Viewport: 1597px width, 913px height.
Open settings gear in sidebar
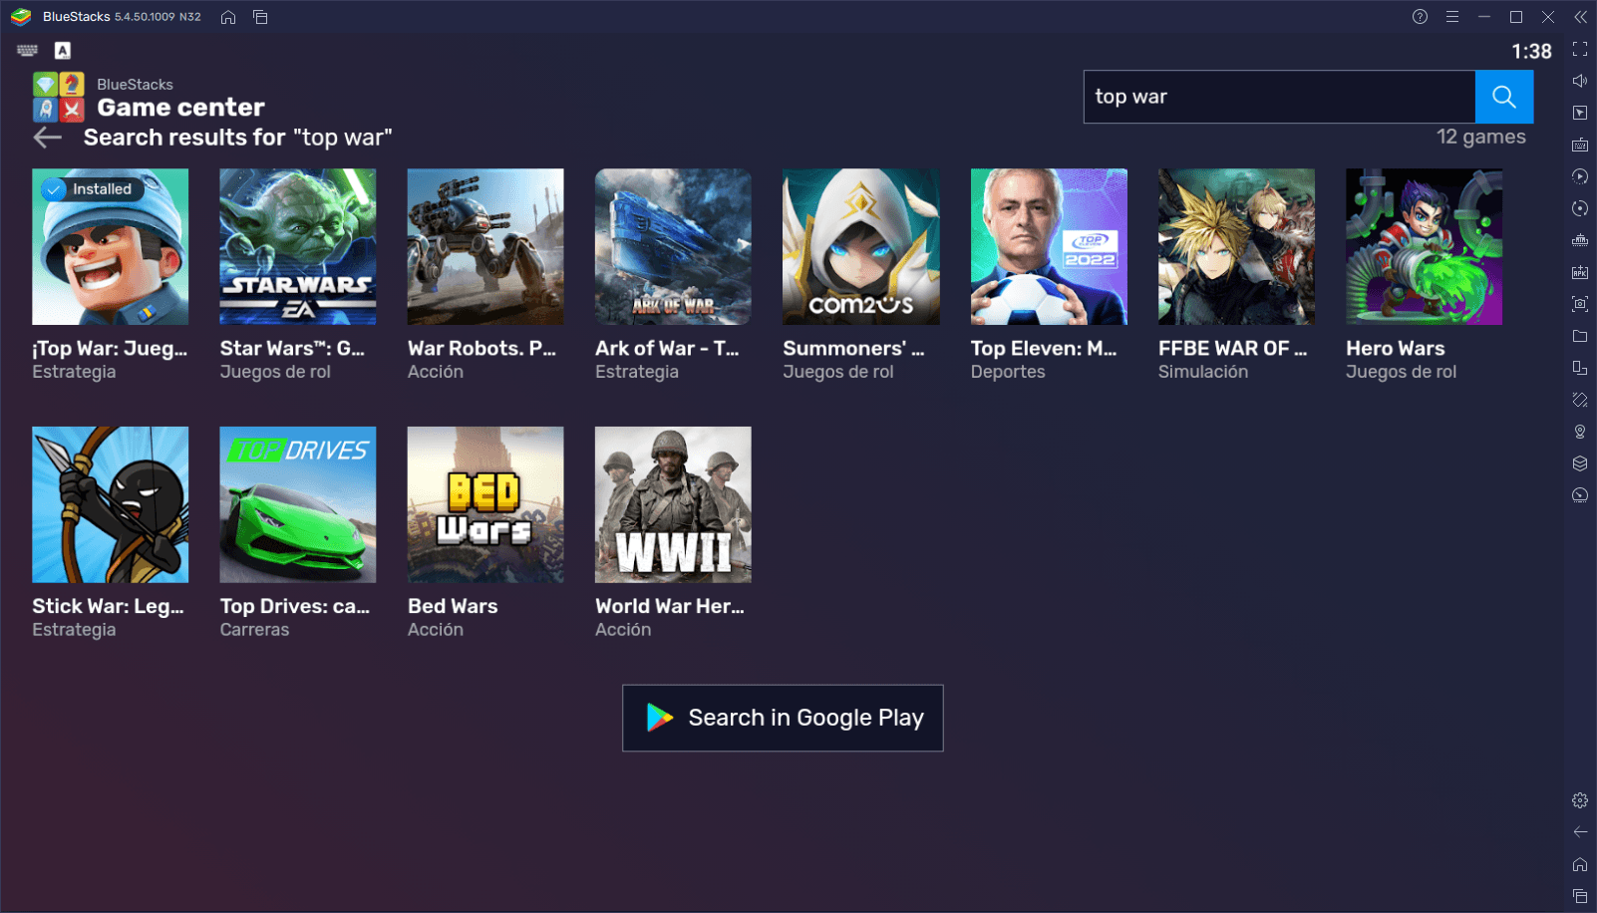(x=1580, y=800)
